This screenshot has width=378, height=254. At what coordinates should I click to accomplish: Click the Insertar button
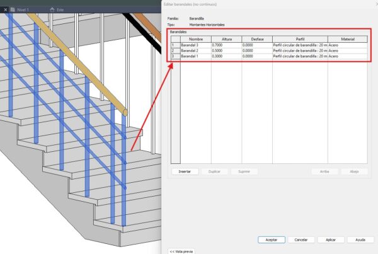tap(185, 171)
